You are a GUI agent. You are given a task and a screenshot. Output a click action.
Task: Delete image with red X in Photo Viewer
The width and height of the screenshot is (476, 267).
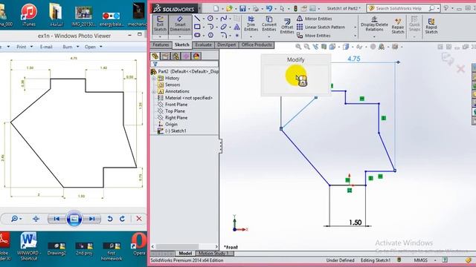(x=139, y=219)
